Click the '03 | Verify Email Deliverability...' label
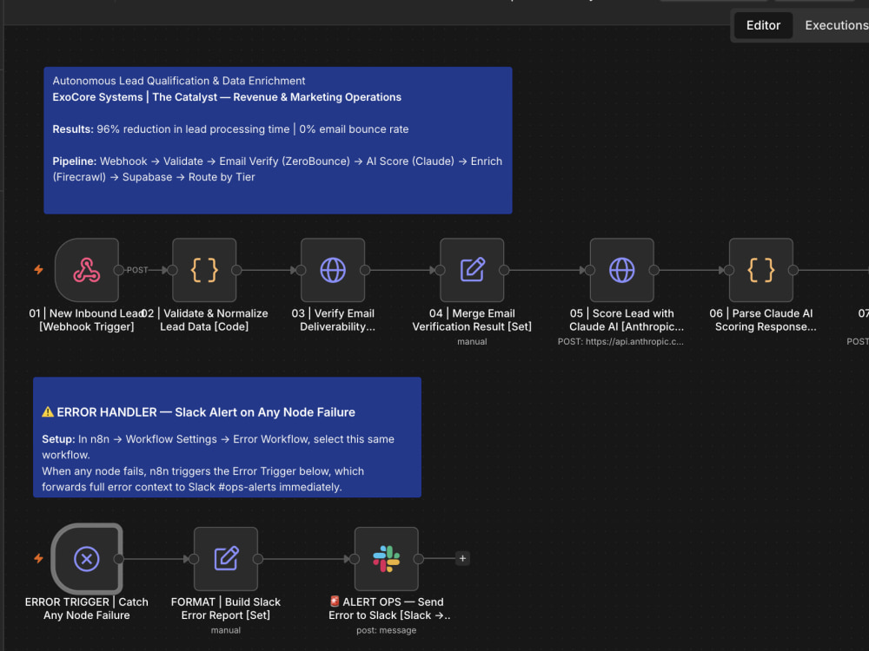This screenshot has width=869, height=651. (334, 320)
